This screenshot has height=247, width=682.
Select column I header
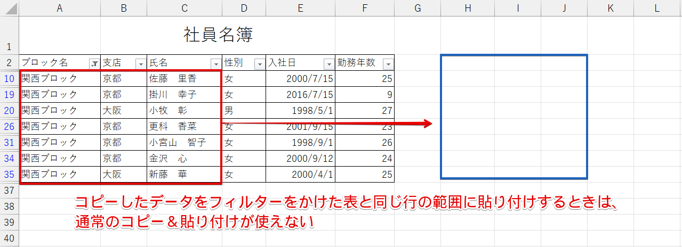coord(518,8)
